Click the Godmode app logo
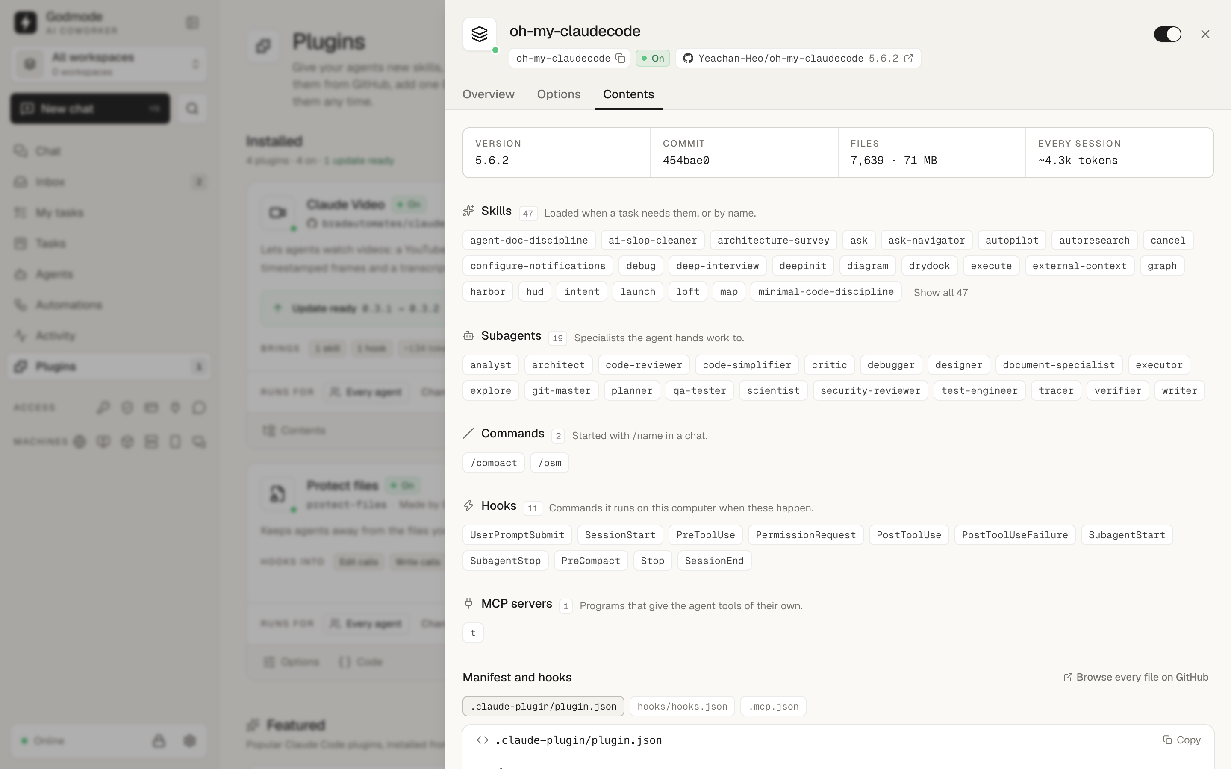1231x769 pixels. click(x=26, y=22)
